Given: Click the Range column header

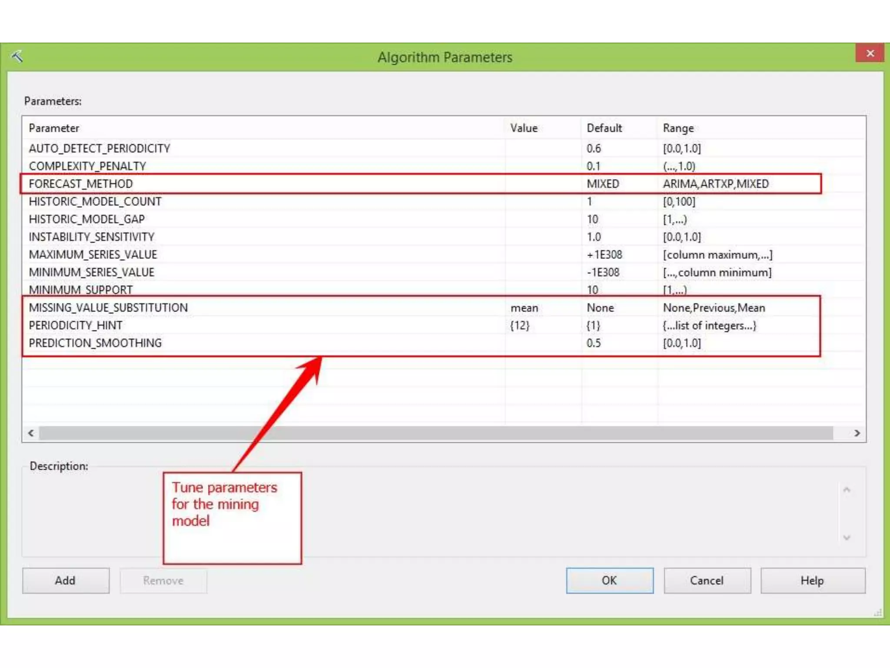Looking at the screenshot, I should (678, 128).
